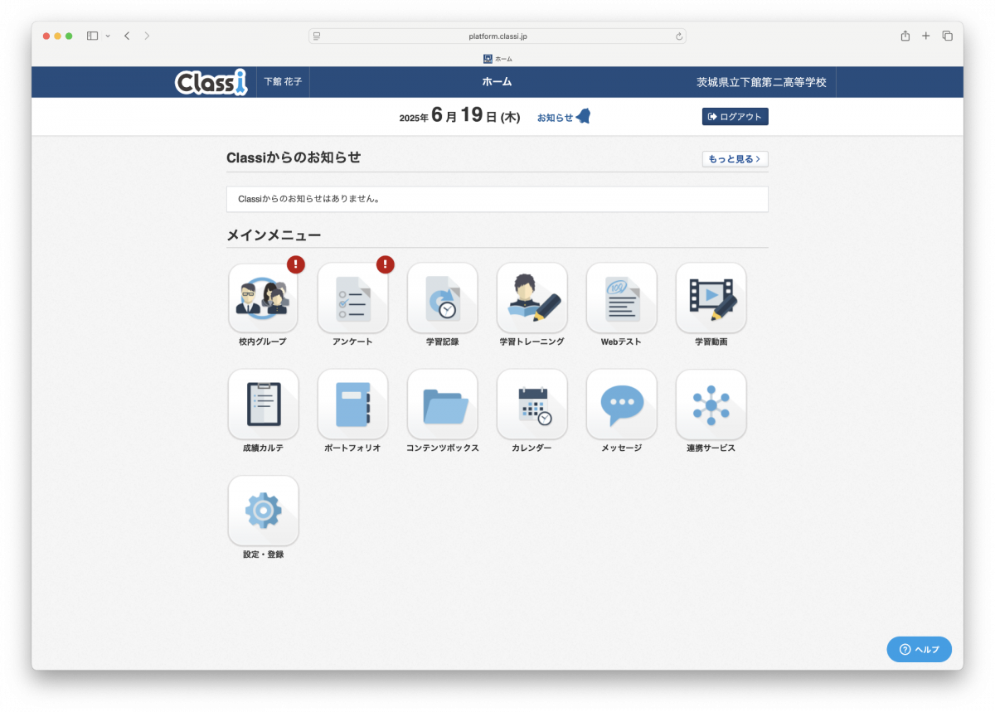Open the ヘルプ help button
Screen dimensions: 995x712
[x=919, y=649]
